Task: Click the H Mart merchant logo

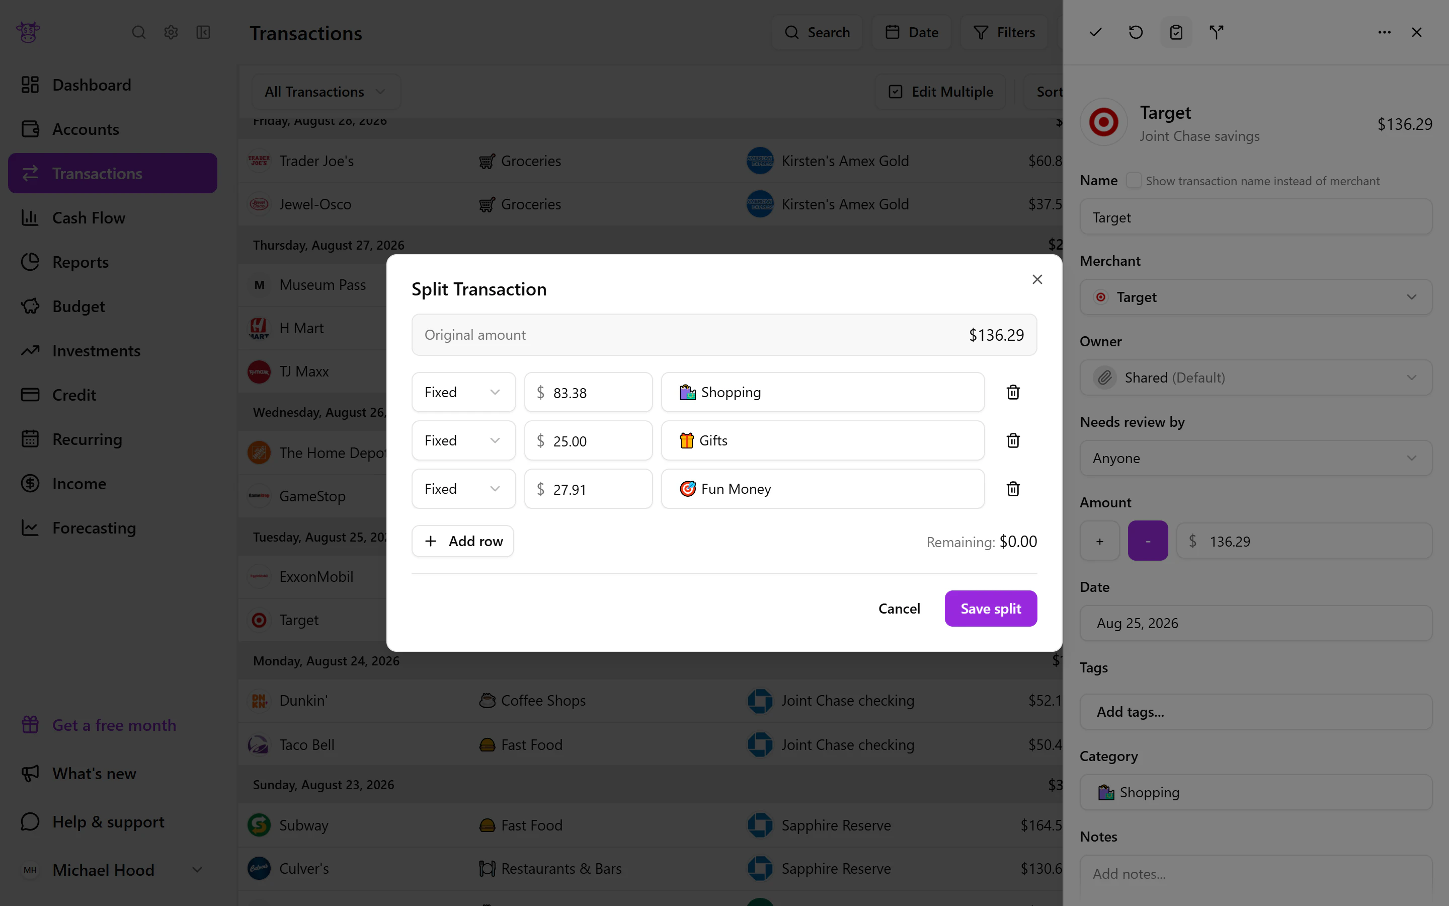Action: pos(259,328)
